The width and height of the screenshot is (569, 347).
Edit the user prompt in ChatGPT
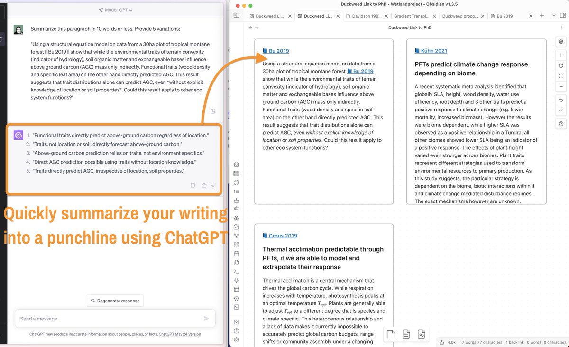(213, 111)
